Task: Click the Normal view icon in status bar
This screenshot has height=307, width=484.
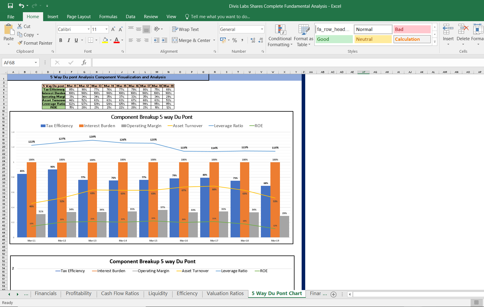Action: click(476, 303)
